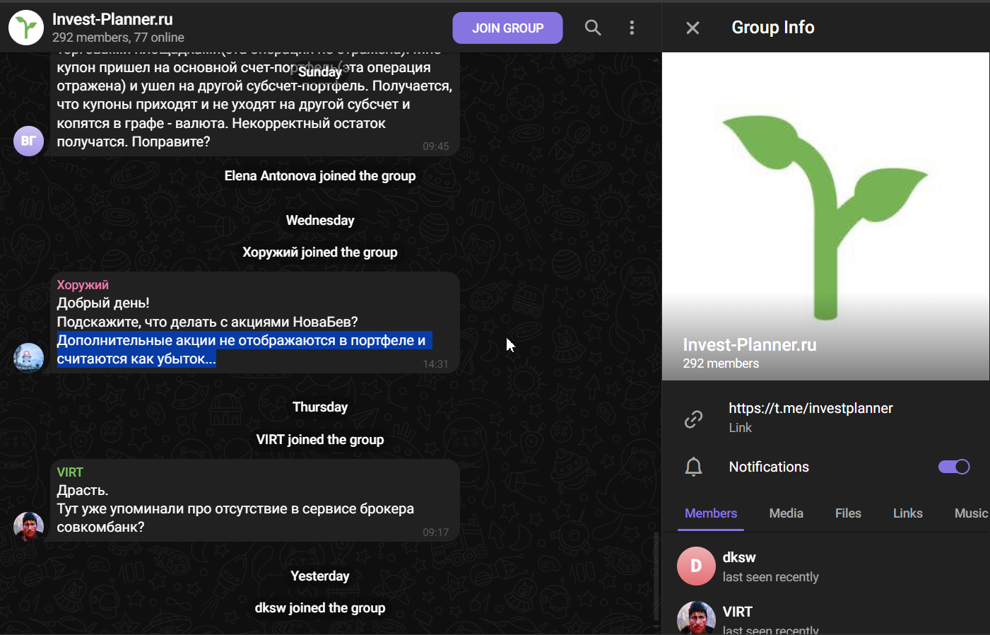Toggle the Notifications switch
The width and height of the screenshot is (990, 635).
coord(954,467)
